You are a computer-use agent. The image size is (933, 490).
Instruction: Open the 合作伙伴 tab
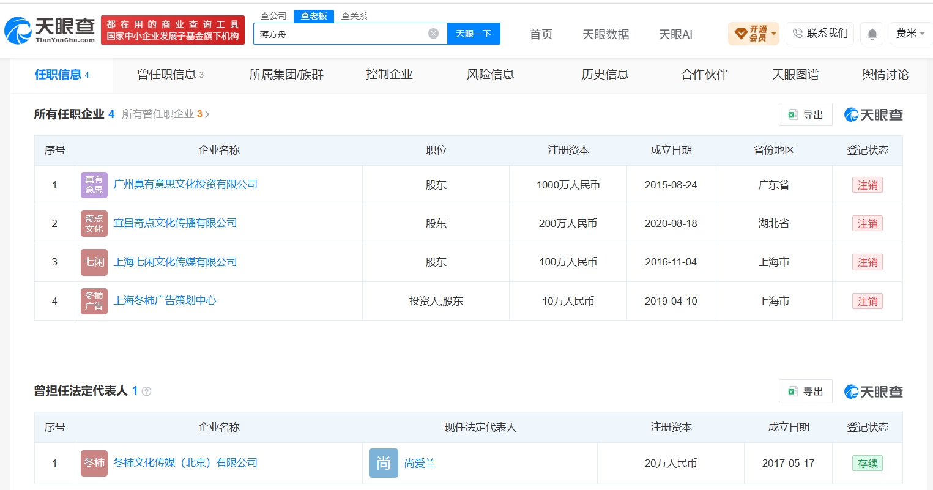click(x=705, y=75)
